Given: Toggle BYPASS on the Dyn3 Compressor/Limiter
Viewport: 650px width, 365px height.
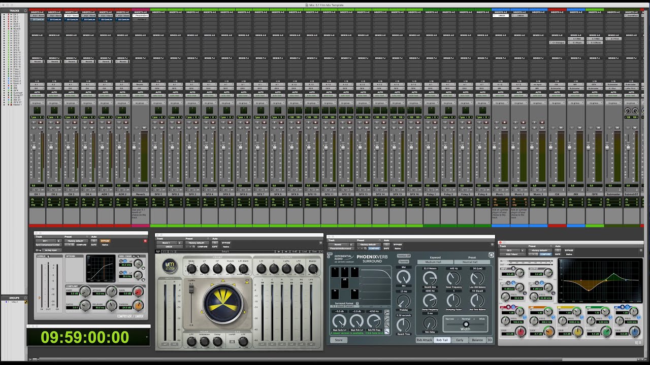Looking at the screenshot, I should pos(106,241).
